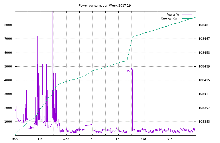Click the left axis value 1000
Viewport: 220px width, 143px height.
(8, 122)
